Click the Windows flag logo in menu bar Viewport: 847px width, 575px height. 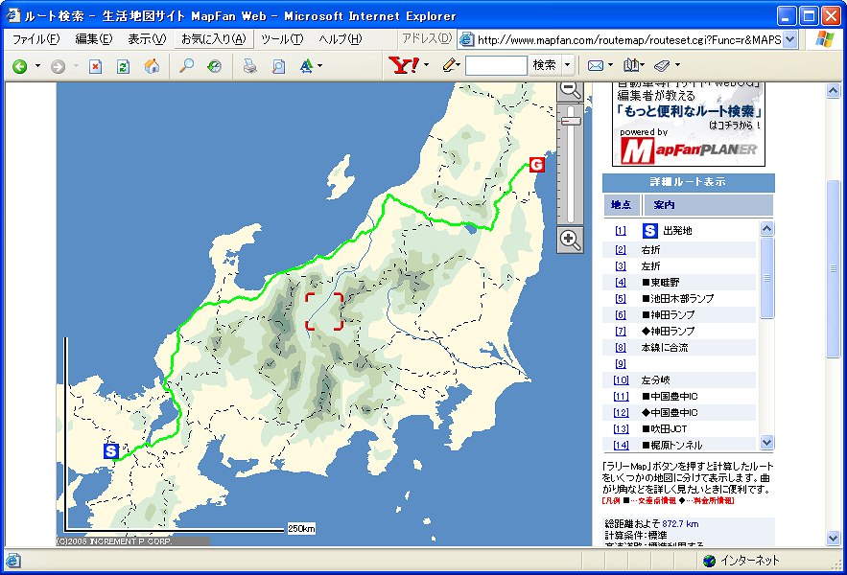[x=824, y=39]
